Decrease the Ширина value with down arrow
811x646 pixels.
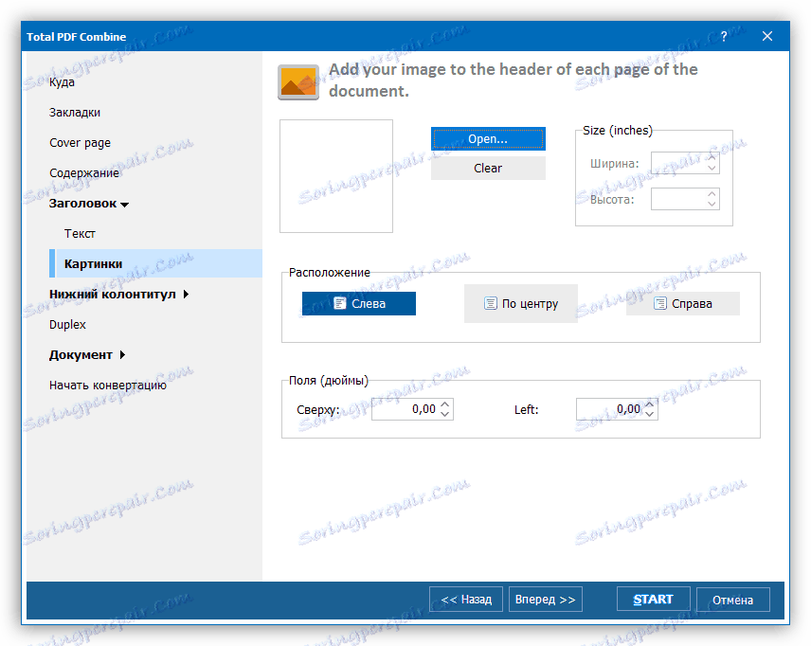(x=712, y=168)
